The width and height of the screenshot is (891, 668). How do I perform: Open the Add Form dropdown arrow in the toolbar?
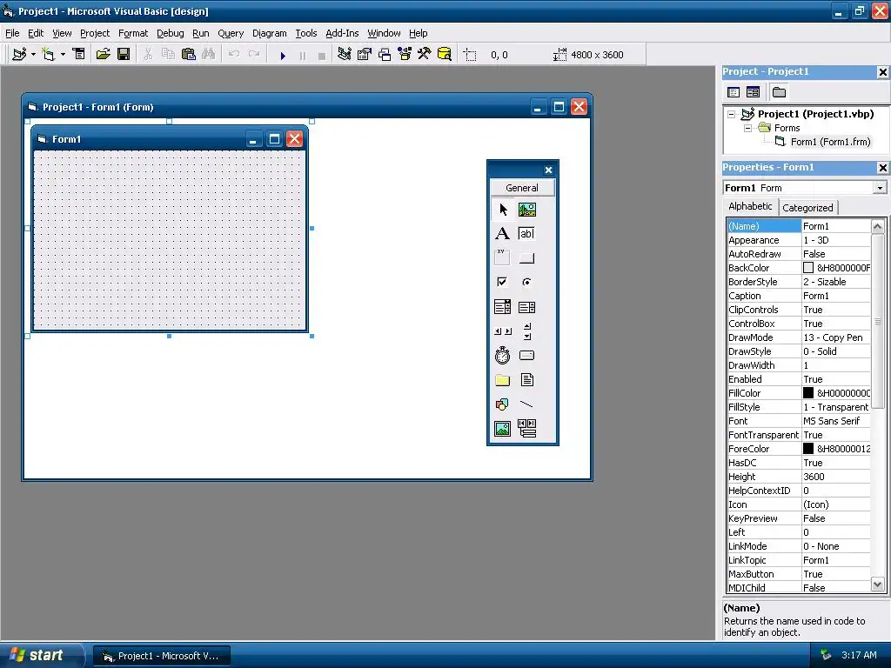pyautogui.click(x=63, y=55)
